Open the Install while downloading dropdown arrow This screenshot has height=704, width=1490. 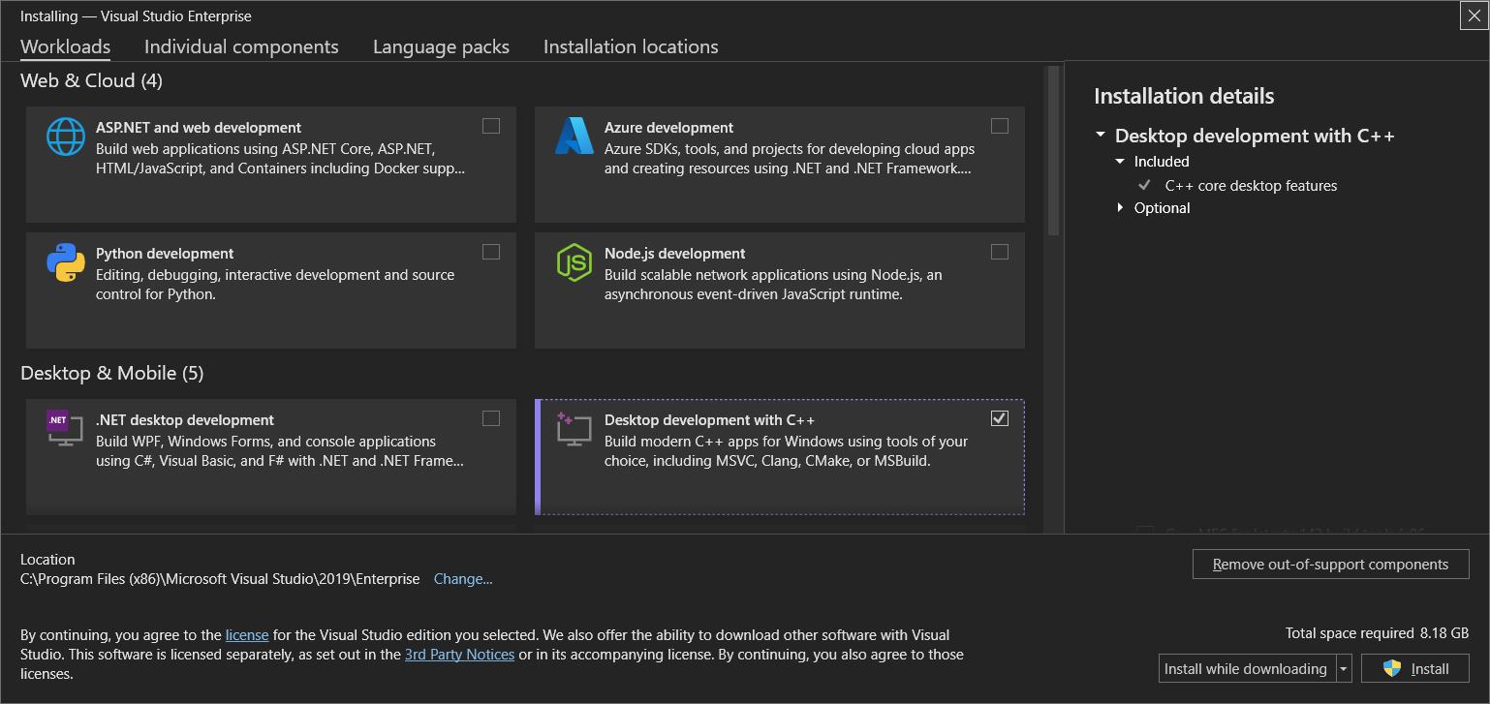coord(1344,669)
